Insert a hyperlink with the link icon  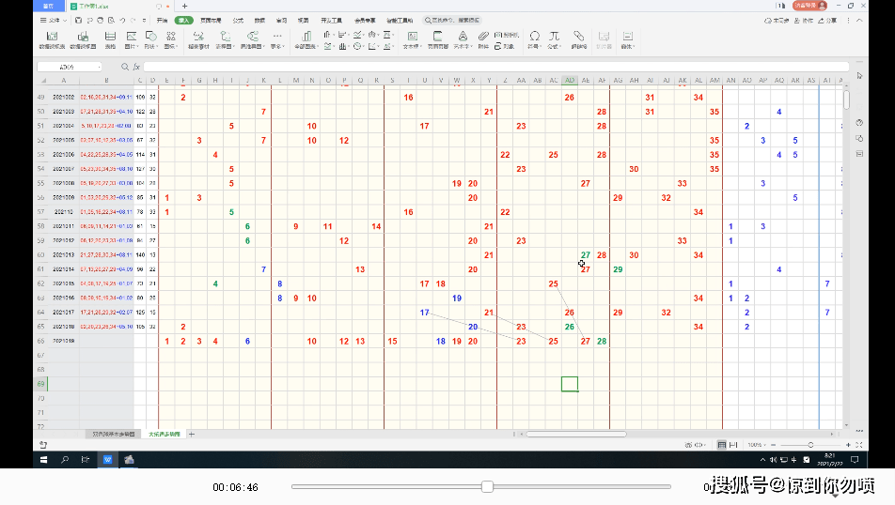click(x=579, y=39)
